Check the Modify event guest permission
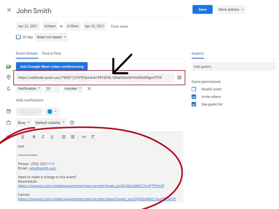279x209 pixels. (x=194, y=89)
